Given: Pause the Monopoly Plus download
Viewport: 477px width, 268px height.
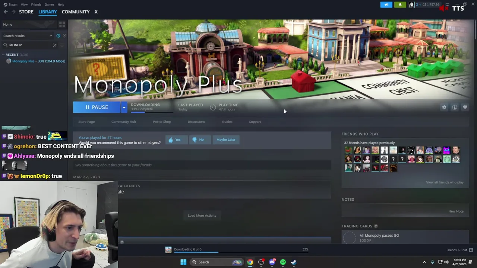Looking at the screenshot, I should tap(97, 107).
